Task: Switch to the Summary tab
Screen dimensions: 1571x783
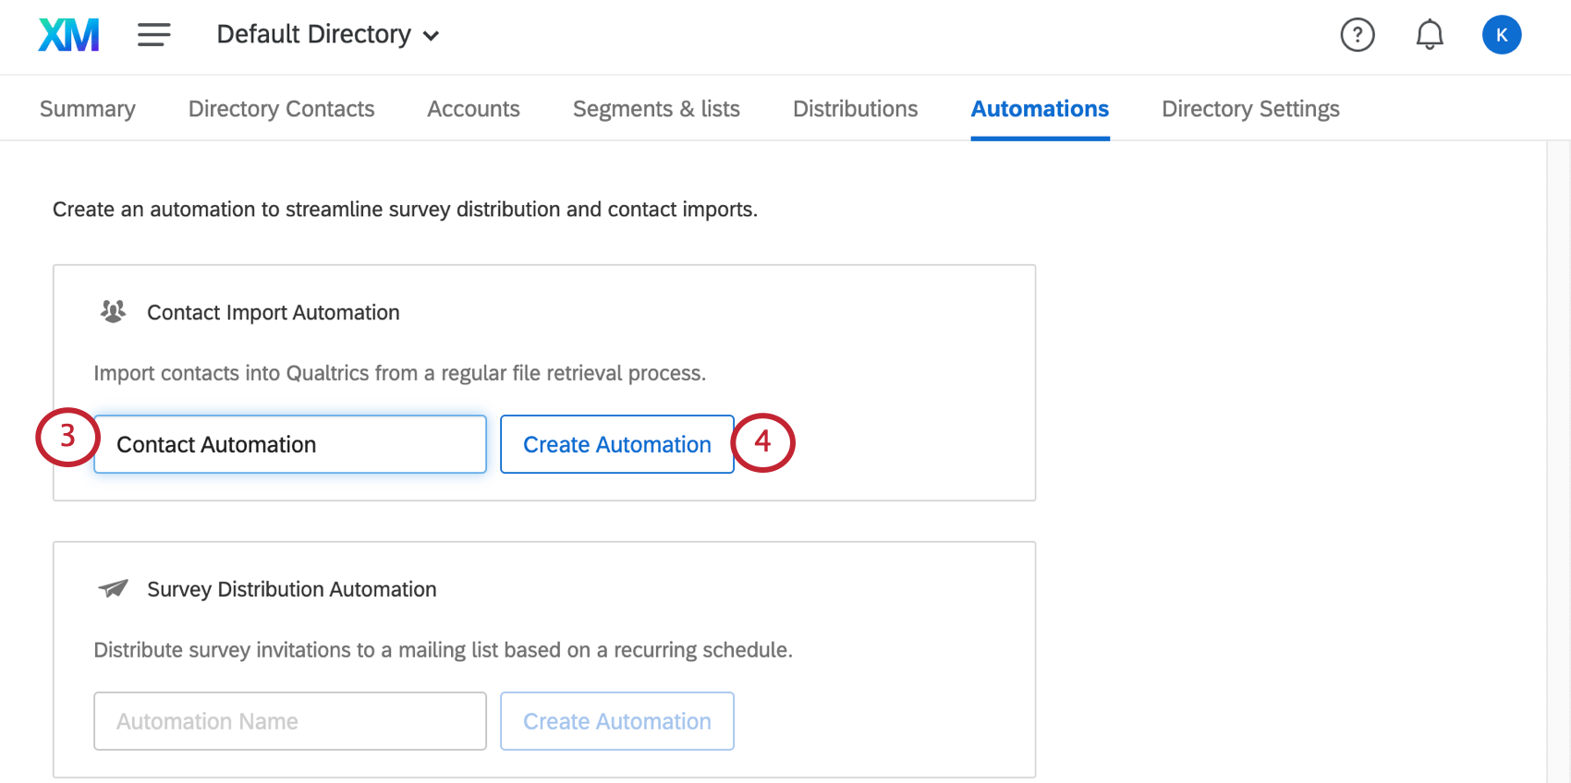Action: (x=88, y=109)
